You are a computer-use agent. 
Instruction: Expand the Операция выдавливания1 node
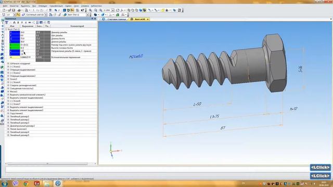pos(8,70)
